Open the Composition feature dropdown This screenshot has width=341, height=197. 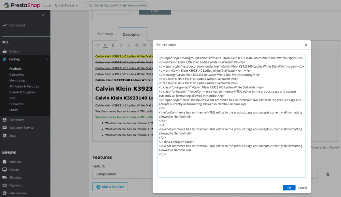click(x=123, y=174)
